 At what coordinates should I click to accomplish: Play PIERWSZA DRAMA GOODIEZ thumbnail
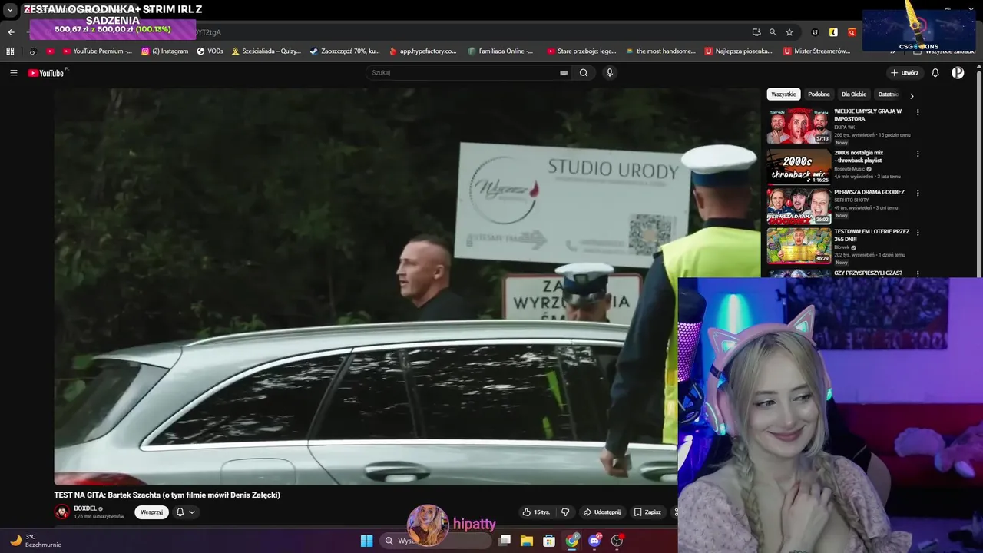[x=799, y=206]
